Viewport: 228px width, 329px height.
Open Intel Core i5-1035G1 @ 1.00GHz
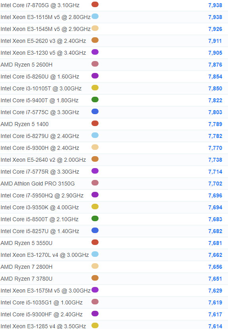tap(42, 302)
